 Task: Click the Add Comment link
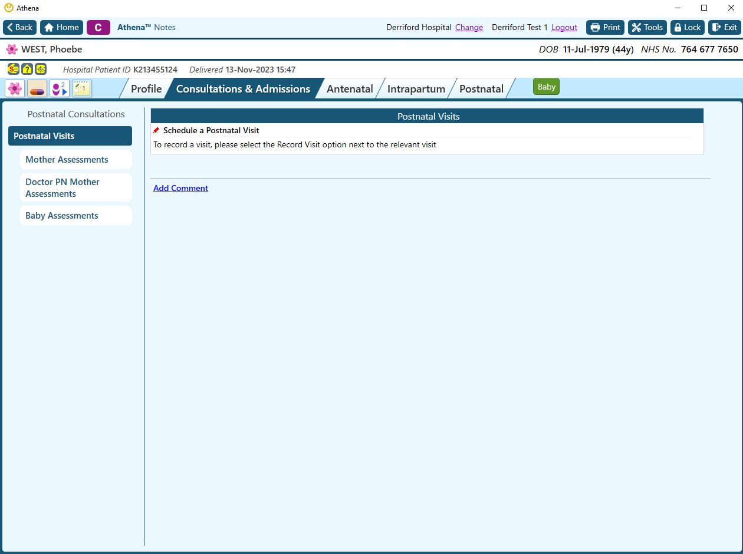(x=180, y=188)
